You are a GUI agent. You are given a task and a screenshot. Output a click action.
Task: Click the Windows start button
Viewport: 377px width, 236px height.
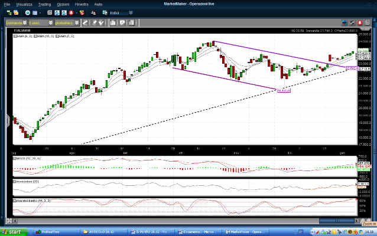tap(12, 232)
